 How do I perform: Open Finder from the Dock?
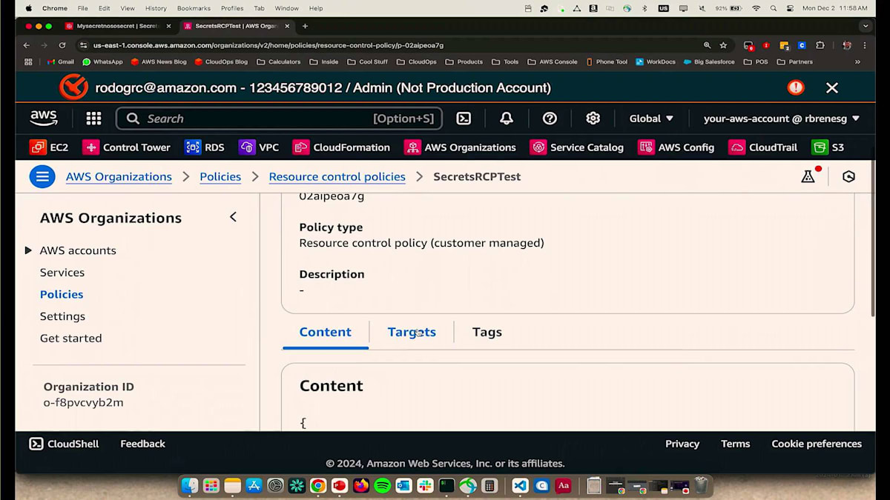pyautogui.click(x=190, y=486)
